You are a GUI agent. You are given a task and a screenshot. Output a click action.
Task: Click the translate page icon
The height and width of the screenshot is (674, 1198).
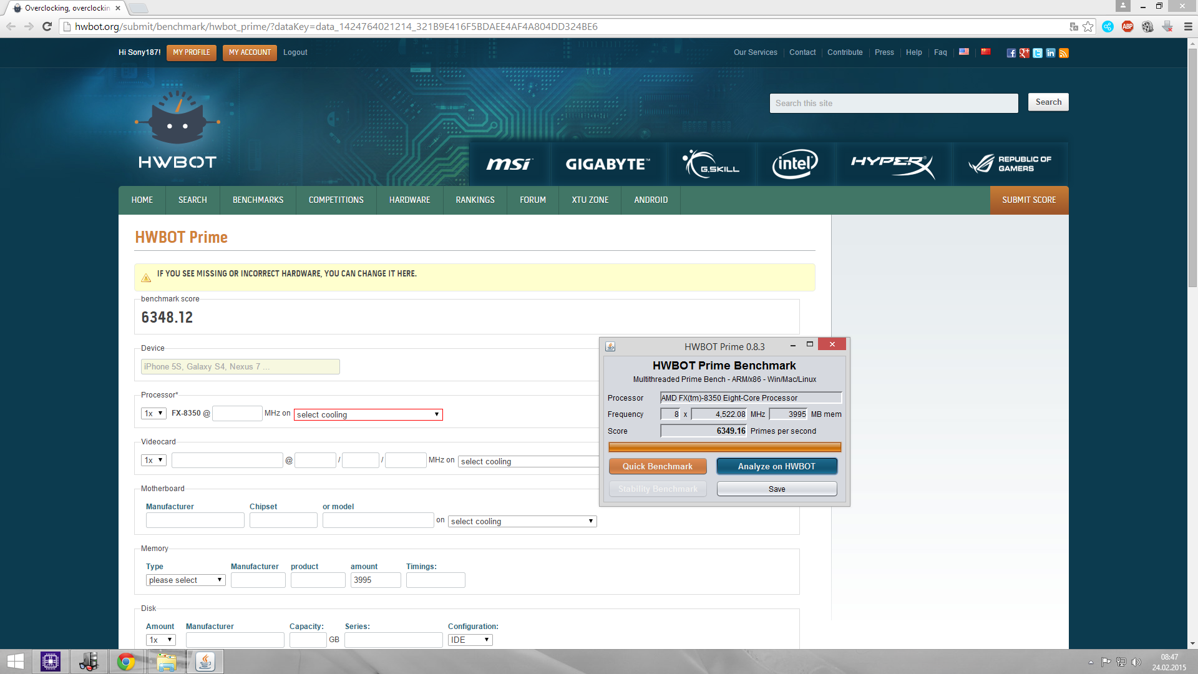click(1074, 26)
